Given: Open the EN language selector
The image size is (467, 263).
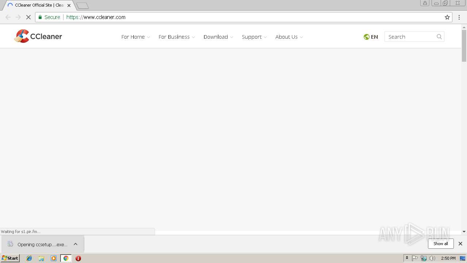Looking at the screenshot, I should [x=371, y=37].
